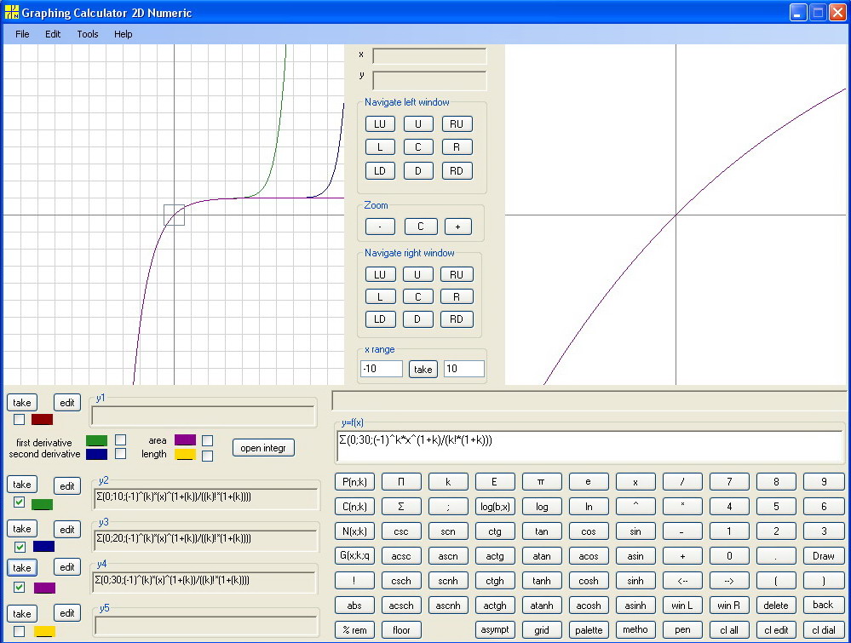Click the metho button

(635, 629)
